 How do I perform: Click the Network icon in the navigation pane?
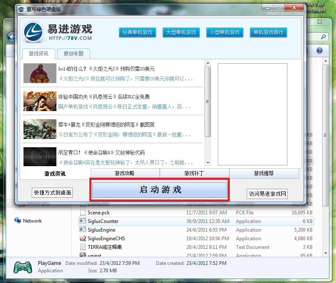[x=17, y=221]
